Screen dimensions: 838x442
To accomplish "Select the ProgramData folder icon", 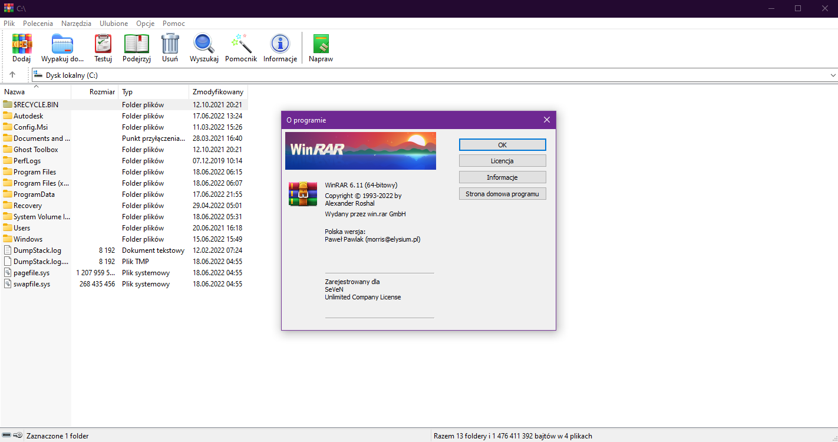I will 8,194.
